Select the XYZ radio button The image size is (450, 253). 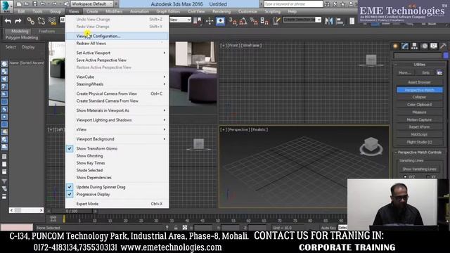405,177
